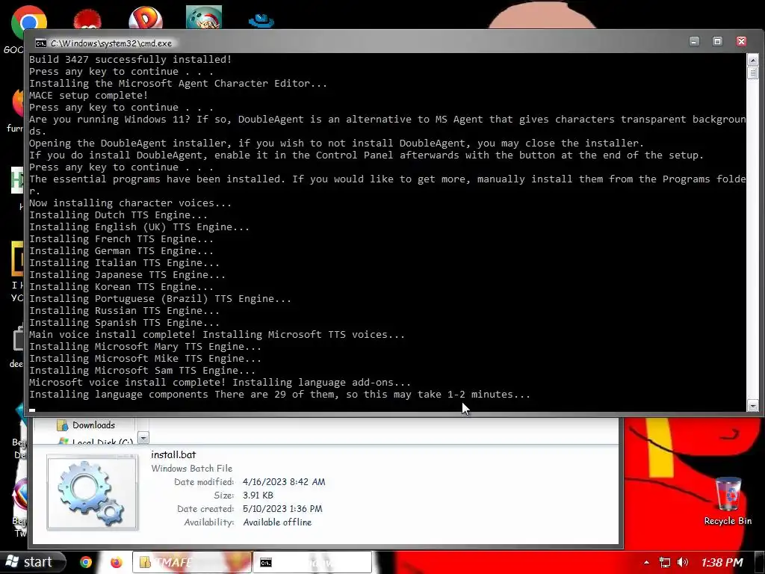Click the 'Installing German TTS Engine...' line
Viewport: 765px width, 574px height.
[x=121, y=251]
